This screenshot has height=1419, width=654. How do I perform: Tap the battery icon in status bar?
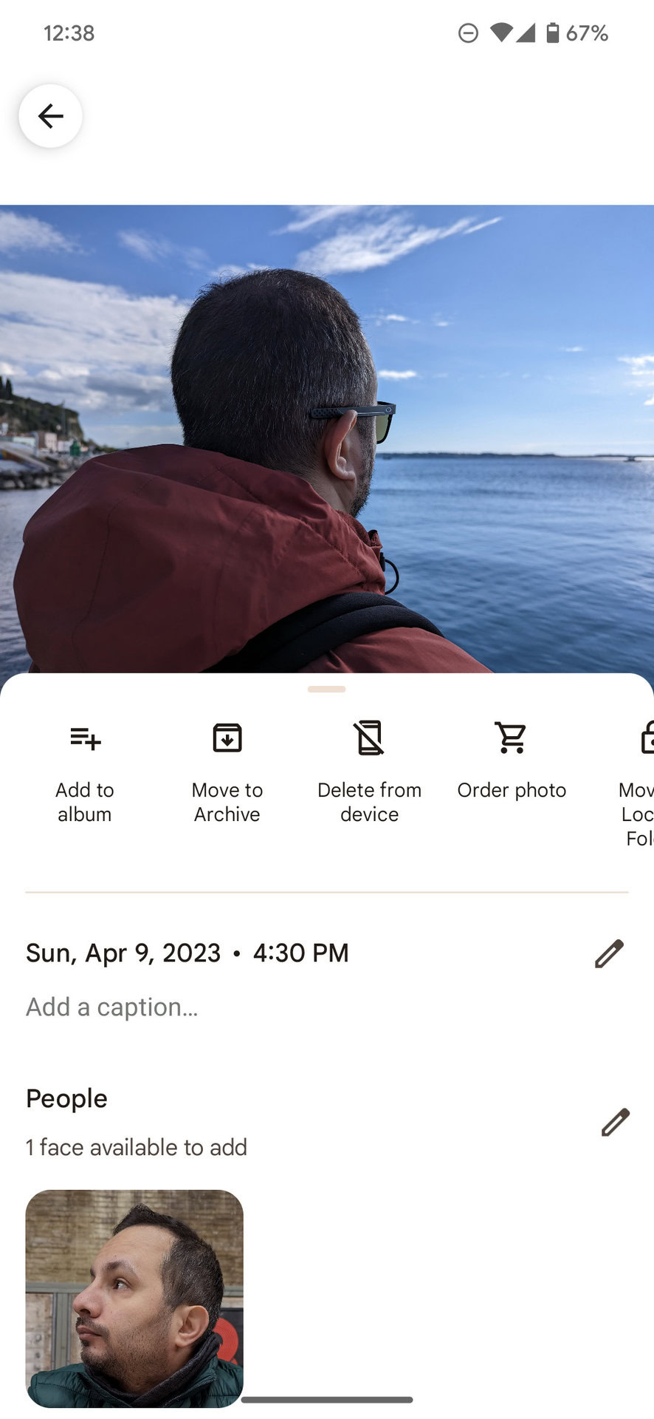point(552,33)
